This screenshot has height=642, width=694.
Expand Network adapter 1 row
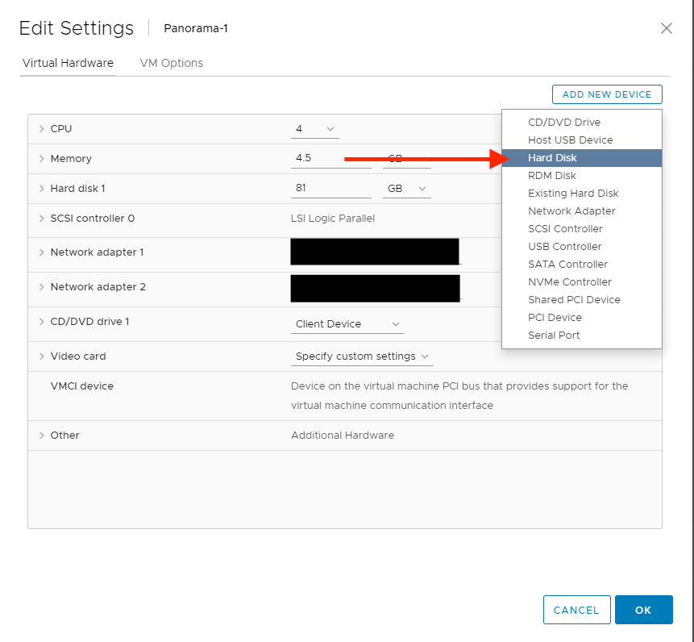click(x=41, y=252)
